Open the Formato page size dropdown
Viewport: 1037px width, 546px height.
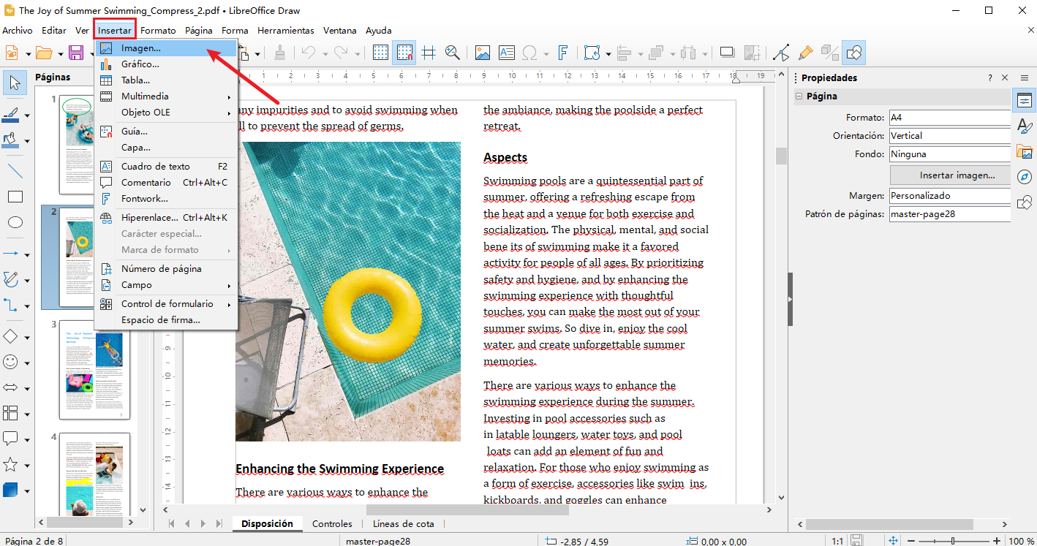[949, 117]
